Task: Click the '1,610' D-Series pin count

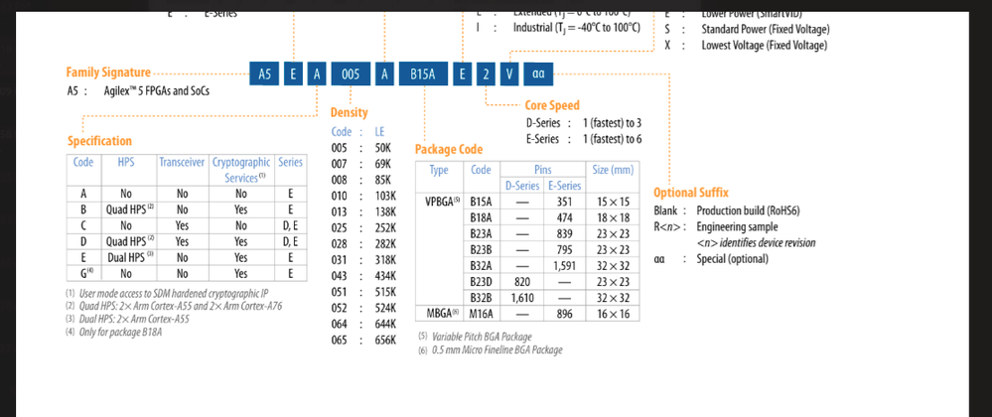Action: [x=522, y=298]
